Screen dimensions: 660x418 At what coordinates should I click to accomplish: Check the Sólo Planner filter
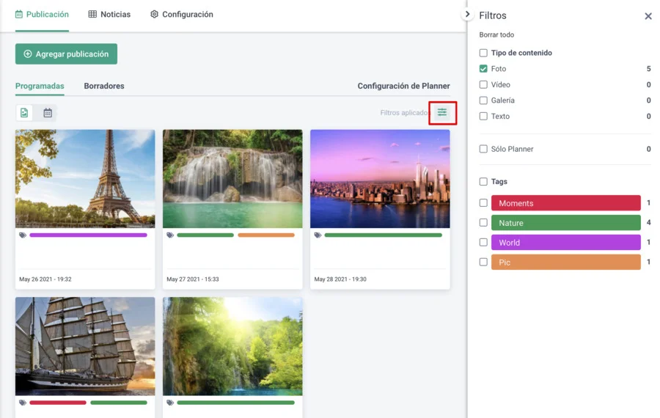(x=483, y=149)
